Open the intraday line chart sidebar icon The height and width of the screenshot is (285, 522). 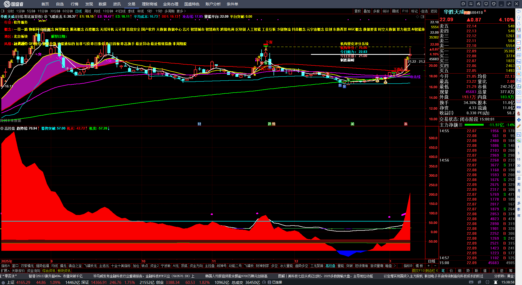click(519, 42)
